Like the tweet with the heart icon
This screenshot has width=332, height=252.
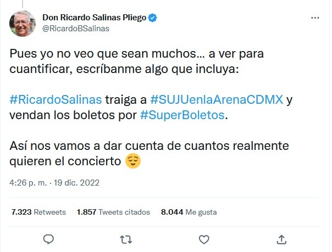click(204, 239)
